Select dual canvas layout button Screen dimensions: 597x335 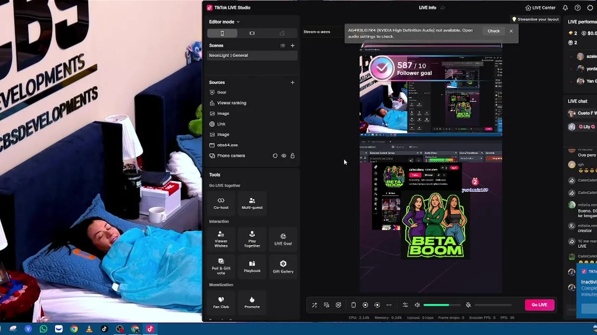tap(282, 33)
